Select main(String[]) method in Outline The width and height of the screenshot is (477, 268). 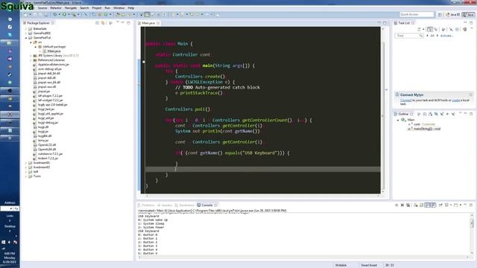(427, 129)
